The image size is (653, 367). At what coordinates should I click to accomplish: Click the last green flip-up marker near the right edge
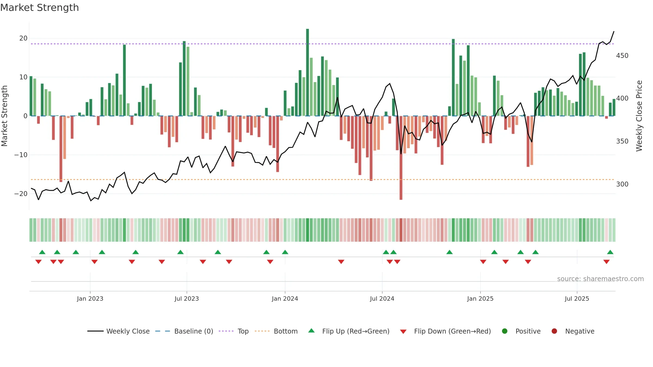tap(610, 252)
